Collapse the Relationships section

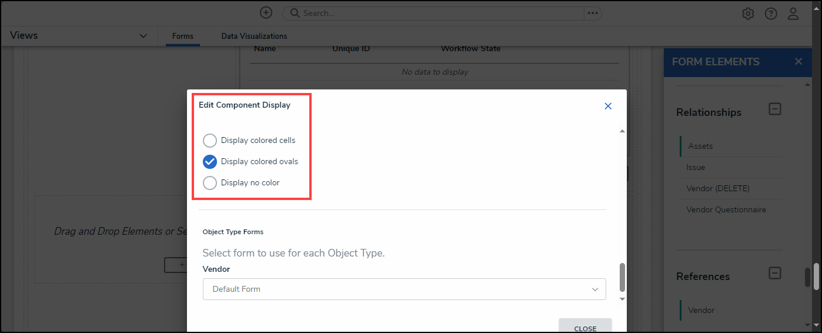tap(775, 109)
